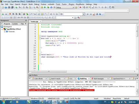Screen dimensions: 139x104
Task: Click the Cut scissors icon
Action: (x=24, y=7)
